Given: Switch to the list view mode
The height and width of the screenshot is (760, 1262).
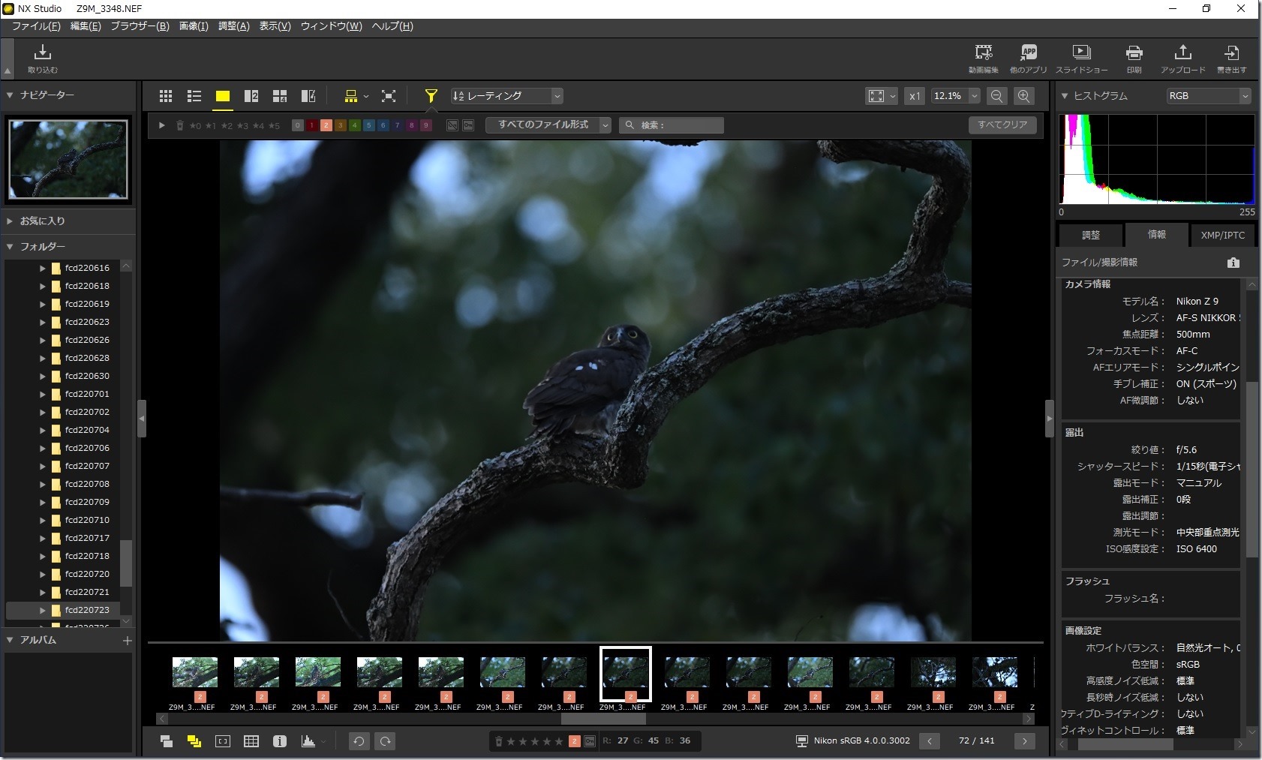Looking at the screenshot, I should pyautogui.click(x=194, y=96).
